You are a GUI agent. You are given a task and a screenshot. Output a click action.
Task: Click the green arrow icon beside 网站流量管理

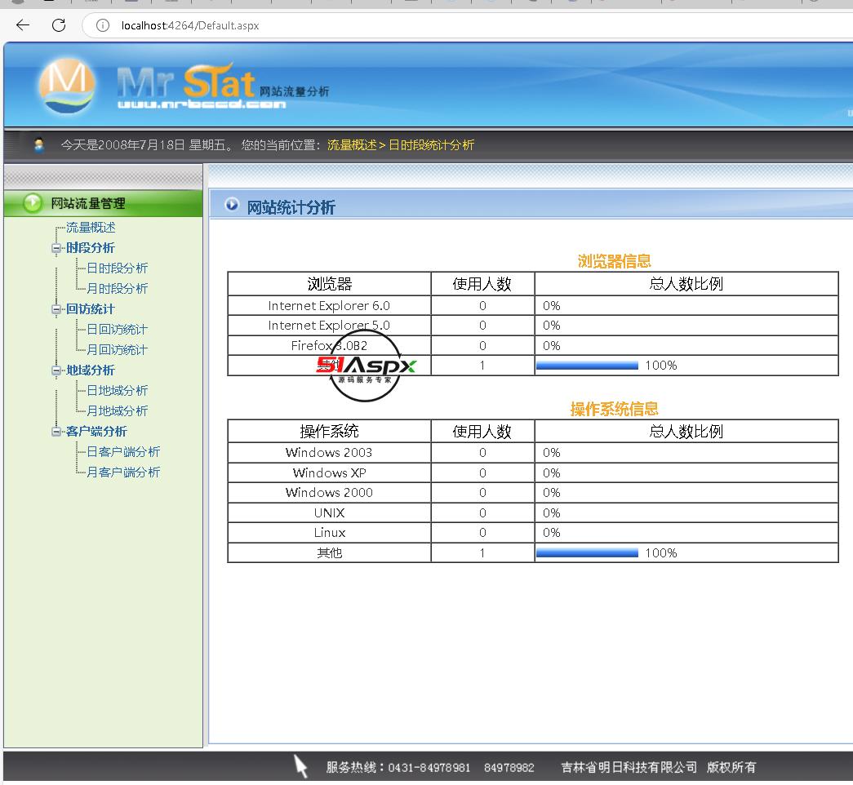coord(33,203)
